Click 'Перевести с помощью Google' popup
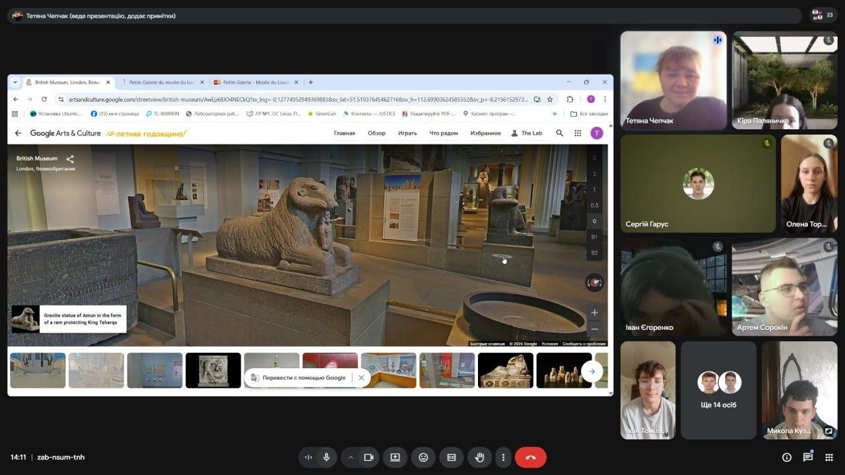 pyautogui.click(x=298, y=378)
